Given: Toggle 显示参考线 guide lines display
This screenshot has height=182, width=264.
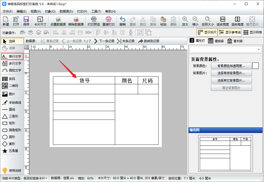Looking at the screenshot, I should pyautogui.click(x=230, y=32).
